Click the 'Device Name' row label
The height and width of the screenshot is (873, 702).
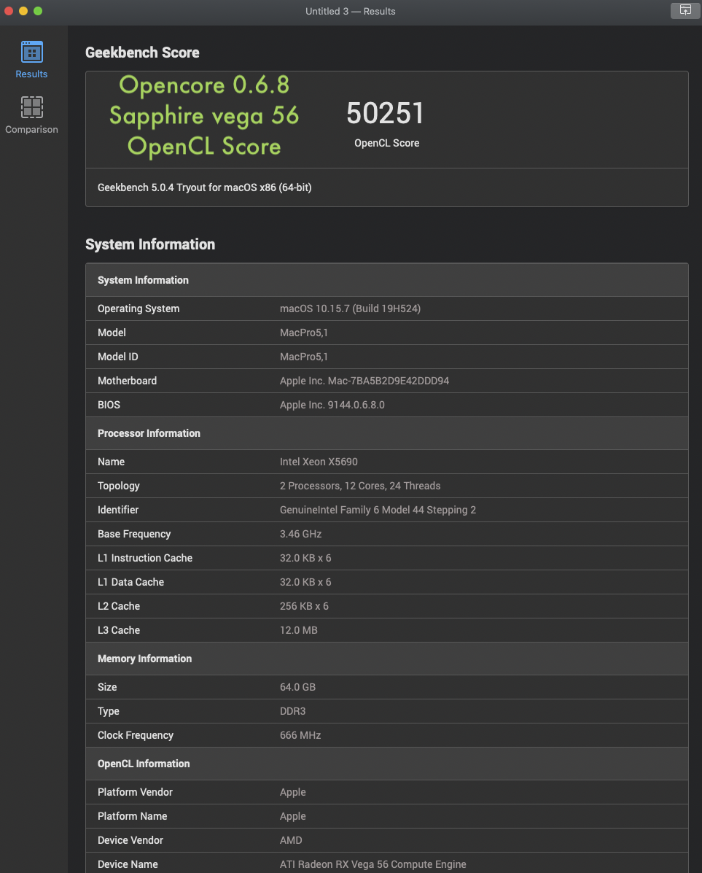pyautogui.click(x=128, y=864)
